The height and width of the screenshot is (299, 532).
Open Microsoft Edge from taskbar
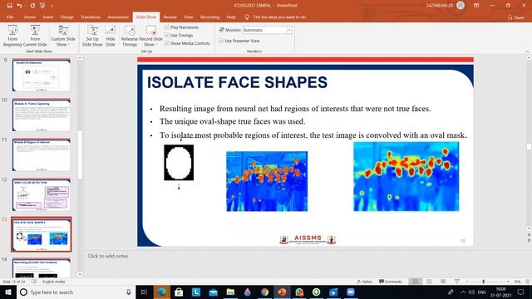click(161, 292)
